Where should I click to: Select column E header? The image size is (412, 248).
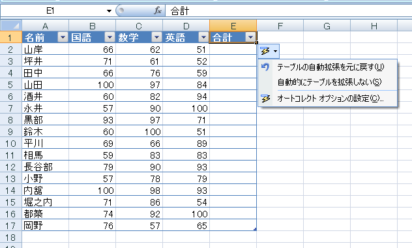pos(233,25)
